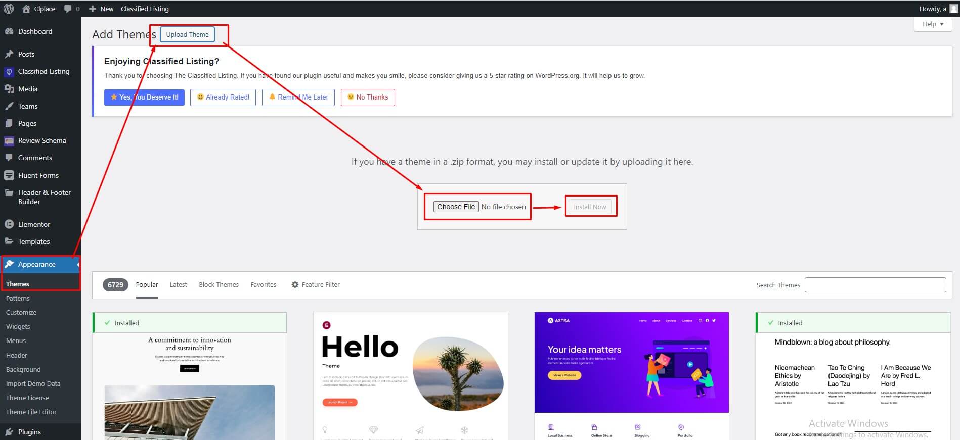Click the Plugins plug icon
This screenshot has height=440, width=960.
click(9, 432)
